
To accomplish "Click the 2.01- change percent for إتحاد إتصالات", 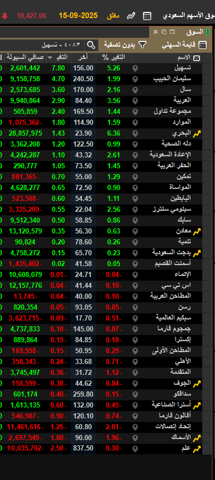I will [x=113, y=427].
